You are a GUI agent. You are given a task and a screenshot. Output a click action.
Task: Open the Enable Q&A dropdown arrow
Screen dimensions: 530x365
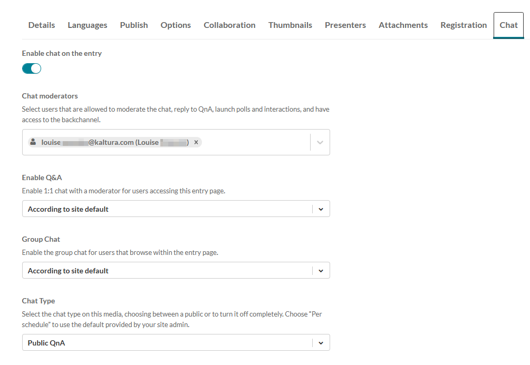pyautogui.click(x=321, y=209)
